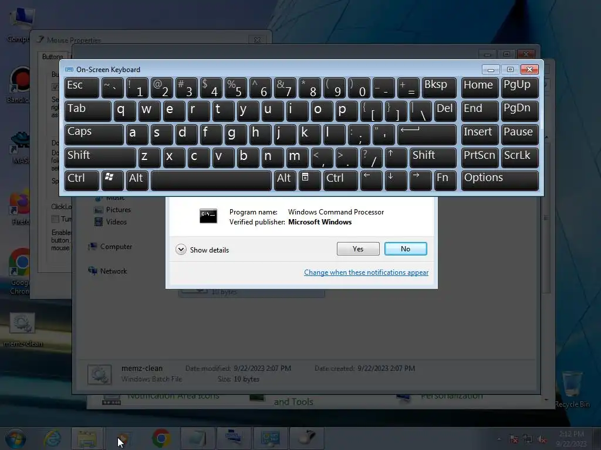Screen dimensions: 601x450
Task: Click the number 5 key
Action: [x=235, y=88]
